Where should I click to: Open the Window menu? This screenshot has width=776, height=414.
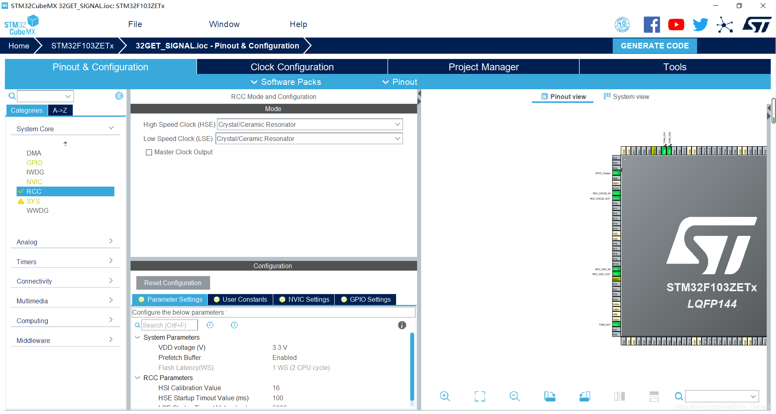[224, 24]
